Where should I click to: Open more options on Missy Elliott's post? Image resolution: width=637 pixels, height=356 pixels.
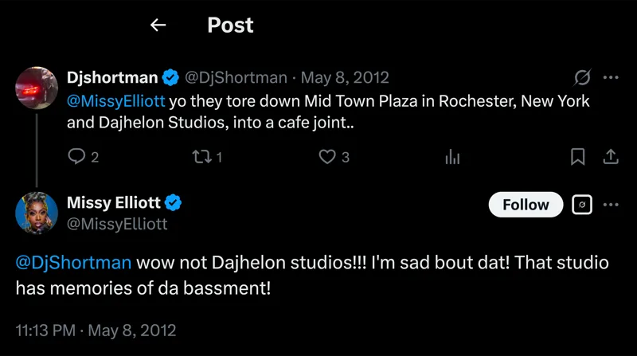(611, 205)
